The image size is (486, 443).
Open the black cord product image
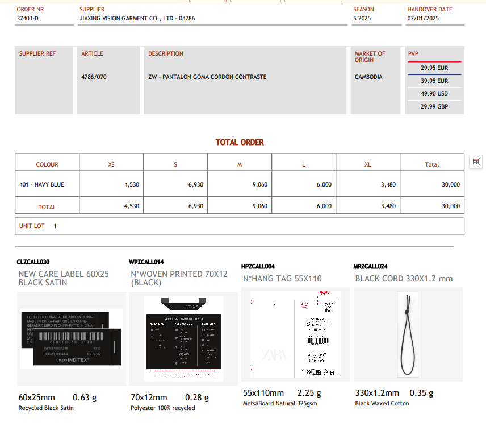[x=408, y=334]
